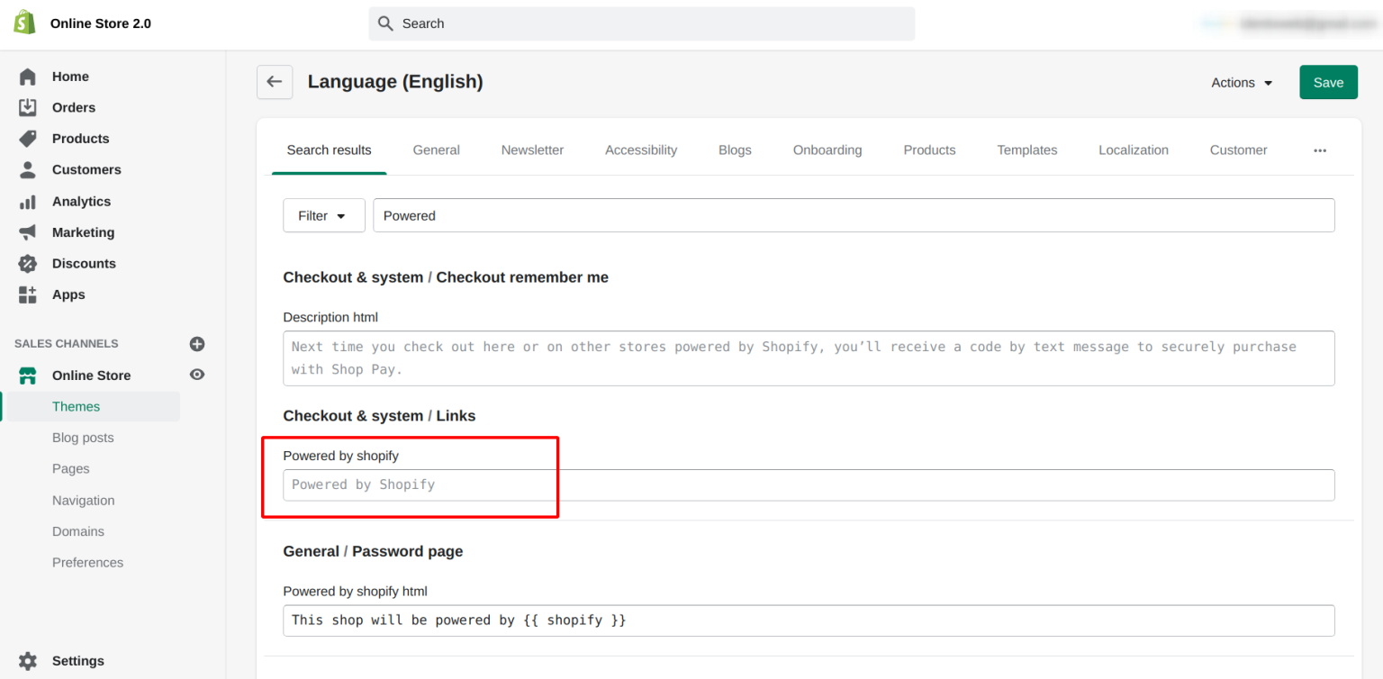Click the Shopify logo icon

pyautogui.click(x=25, y=23)
